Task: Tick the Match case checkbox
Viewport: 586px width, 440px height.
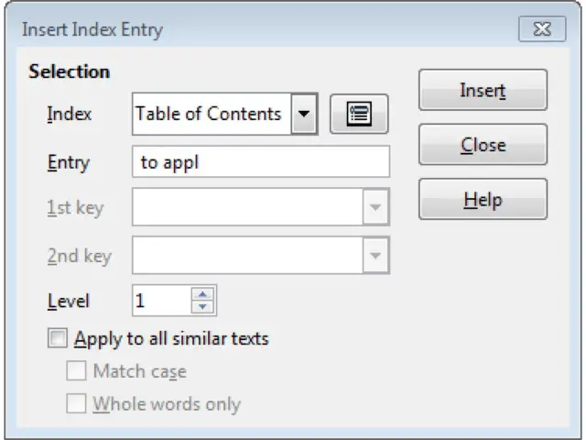Action: point(77,371)
